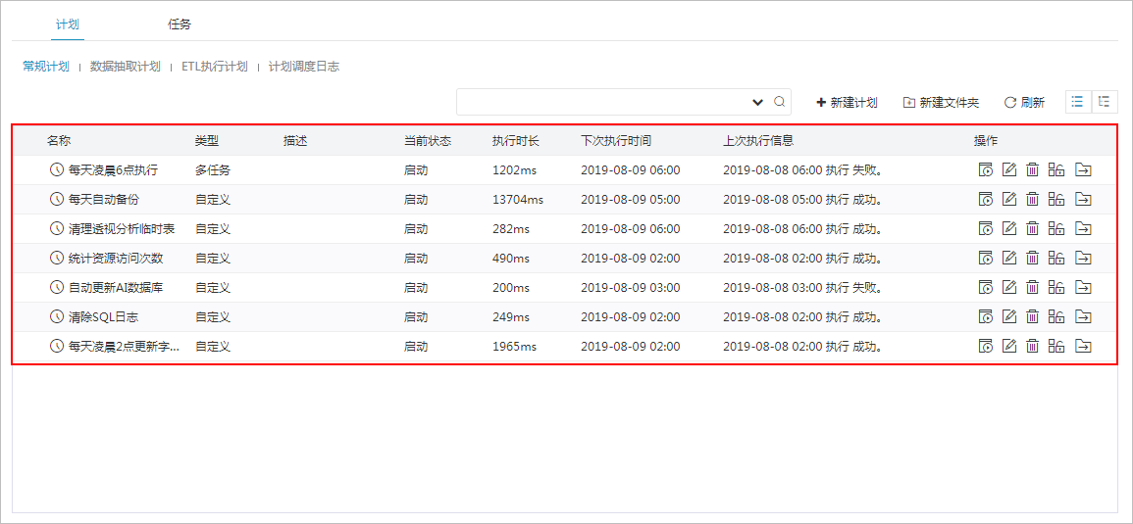Expand the search box dropdown arrow
The image size is (1133, 524).
coord(757,103)
